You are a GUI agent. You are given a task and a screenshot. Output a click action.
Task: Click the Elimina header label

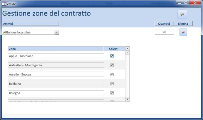point(183,23)
